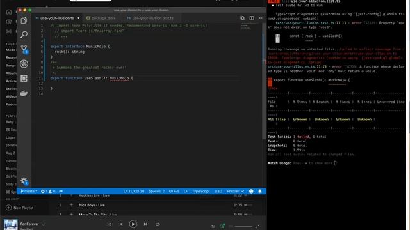
Task: Change end of line sequence LF
Action: pyautogui.click(x=186, y=191)
